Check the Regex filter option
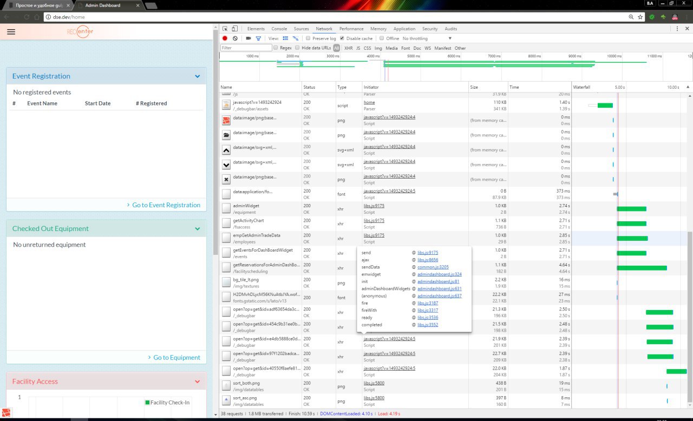The image size is (693, 421). click(276, 48)
